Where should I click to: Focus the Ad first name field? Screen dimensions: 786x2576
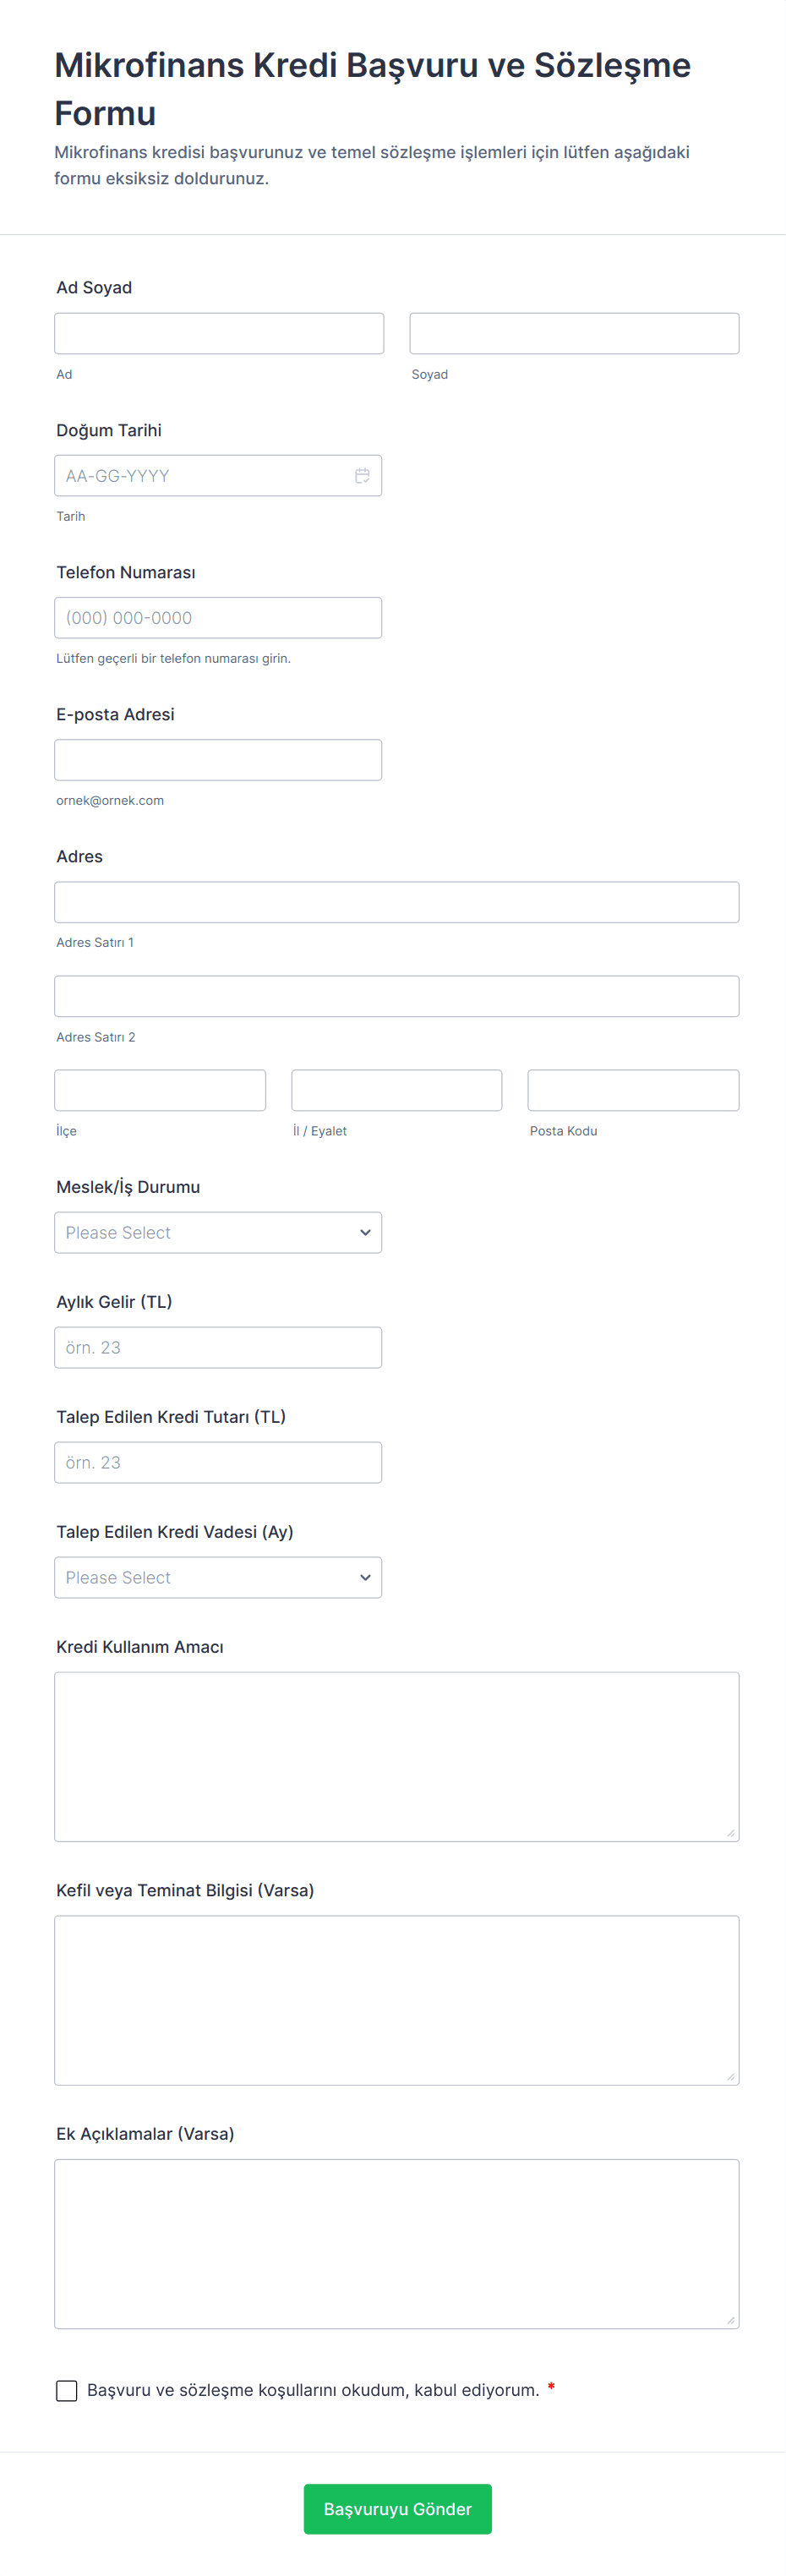point(219,334)
